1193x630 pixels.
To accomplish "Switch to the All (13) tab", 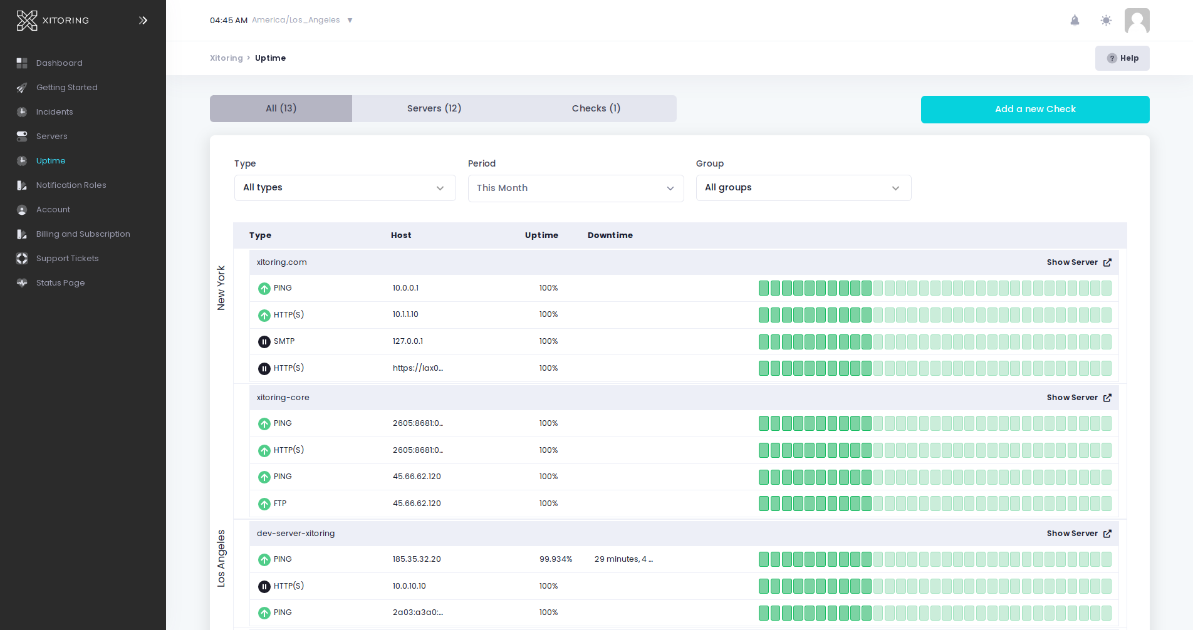I will 281,108.
